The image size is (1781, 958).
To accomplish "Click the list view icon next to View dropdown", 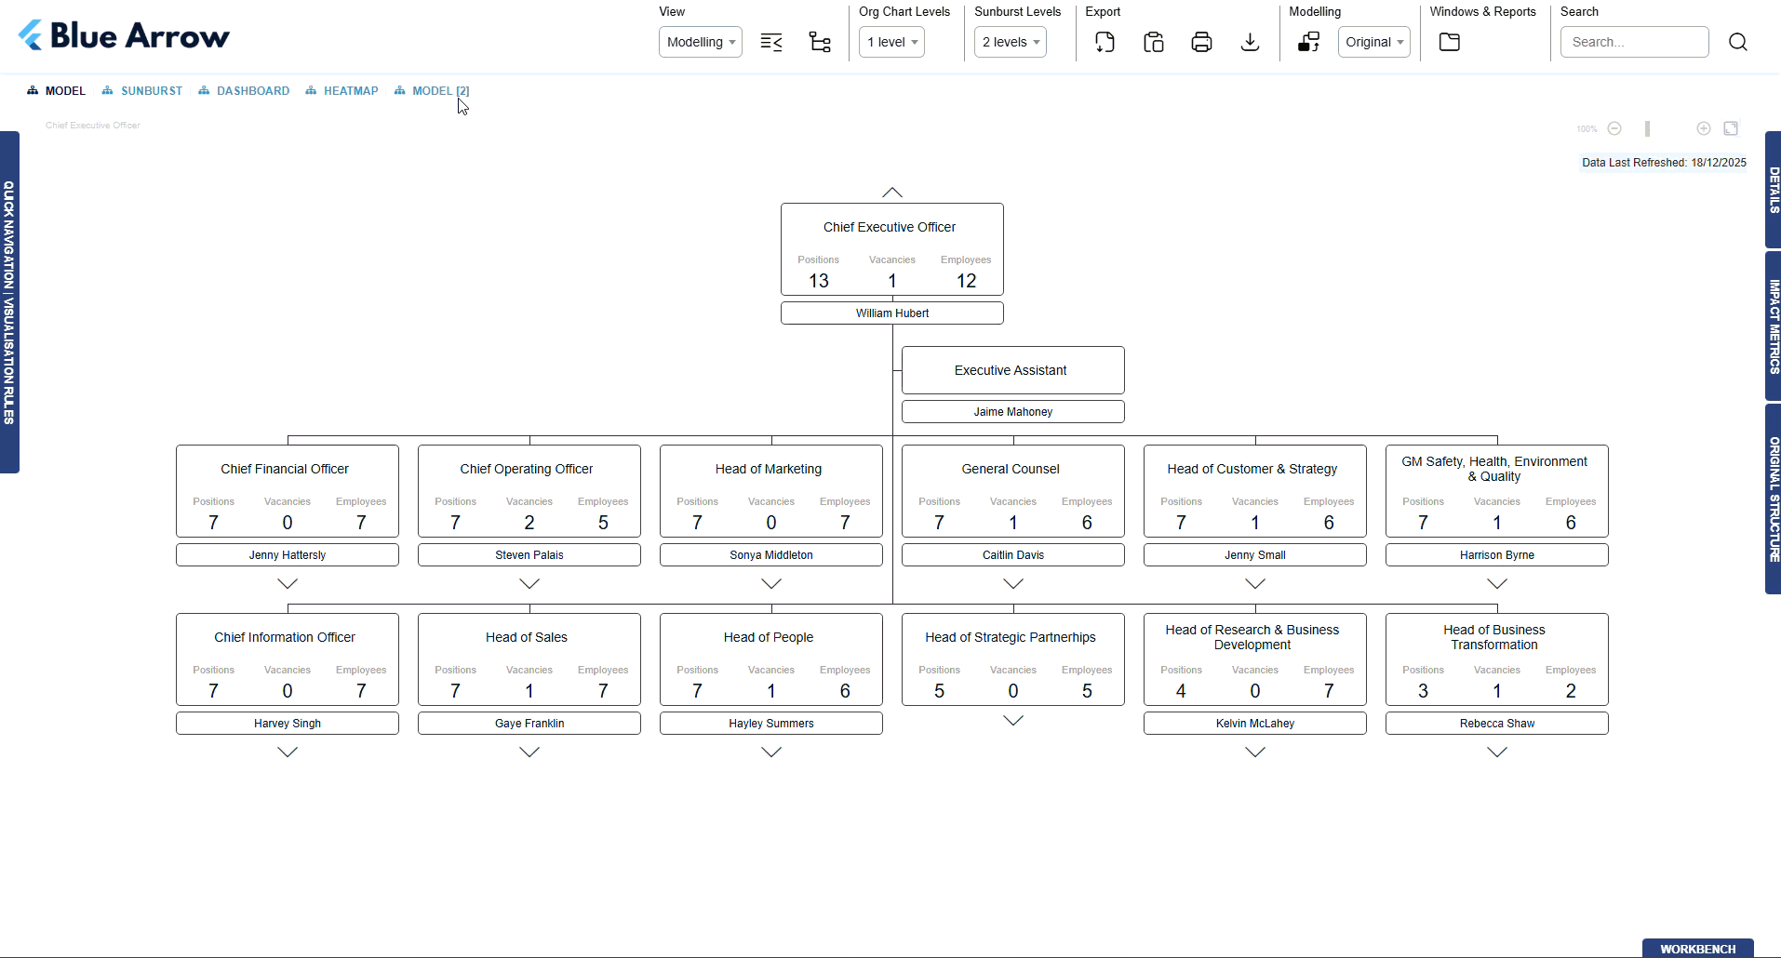I will coord(772,42).
